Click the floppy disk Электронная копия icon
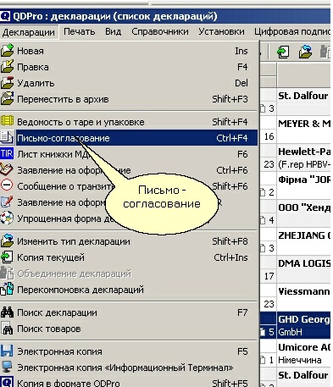Image resolution: width=333 pixels, height=387 pixels. (7, 351)
